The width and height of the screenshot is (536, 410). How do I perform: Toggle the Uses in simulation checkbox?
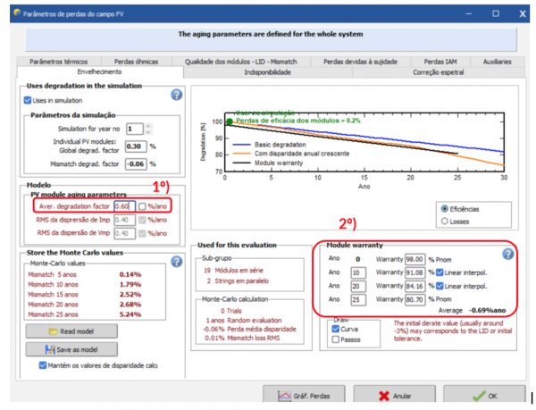[x=27, y=101]
